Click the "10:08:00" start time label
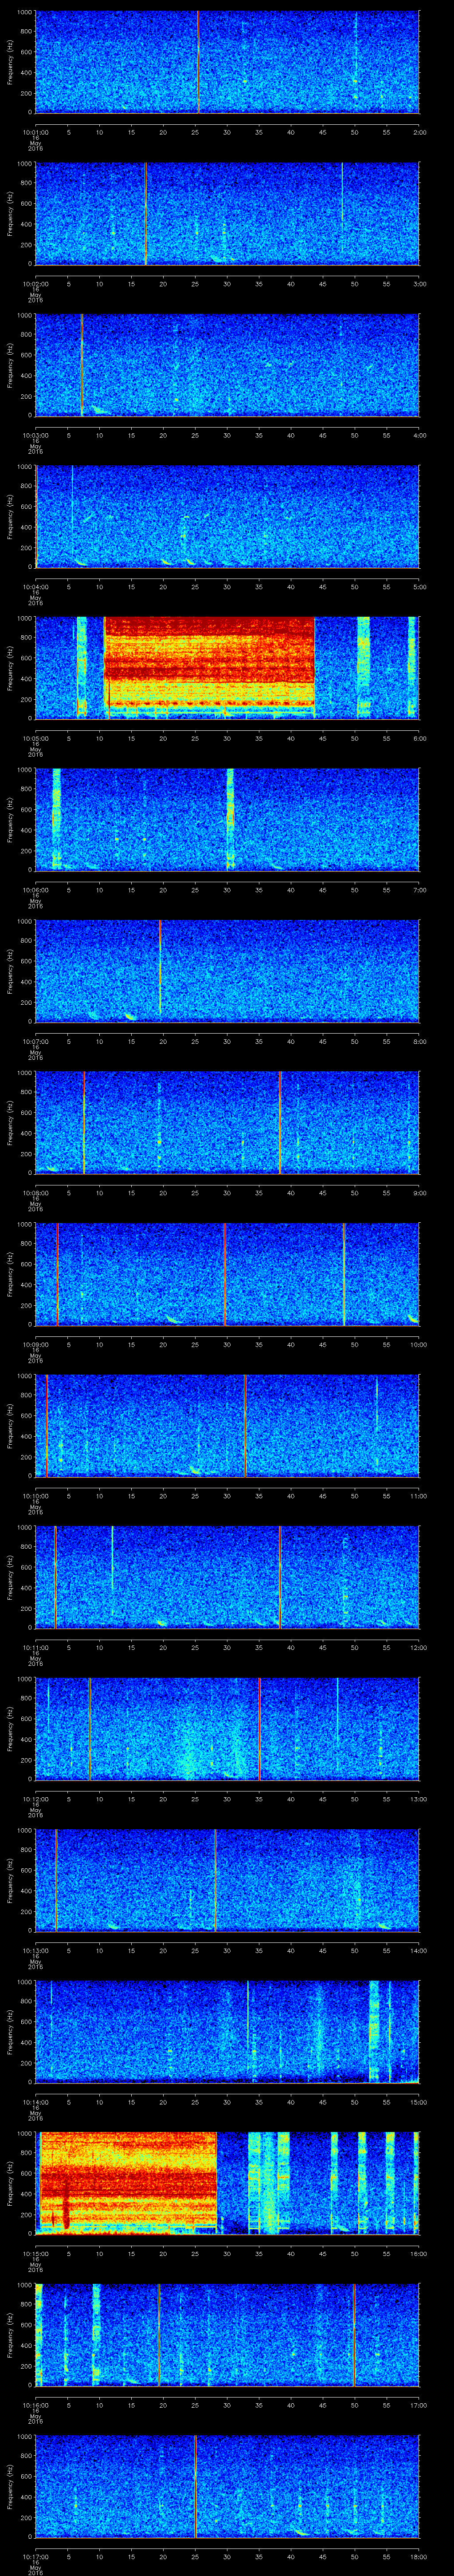 pyautogui.click(x=35, y=1192)
